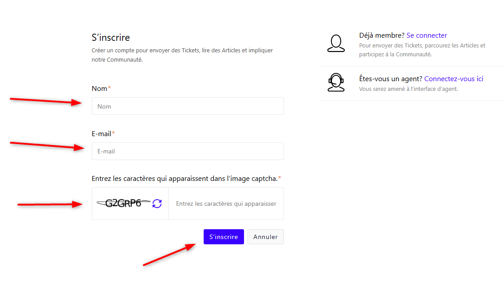Click the G2GRP6 captcha image
The height and width of the screenshot is (282, 504).
point(123,204)
